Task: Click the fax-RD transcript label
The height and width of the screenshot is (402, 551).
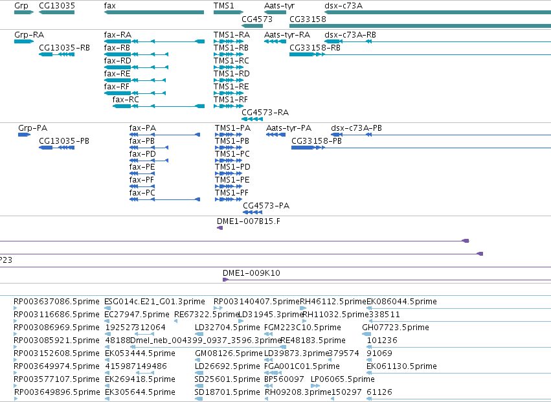Action: [x=117, y=60]
